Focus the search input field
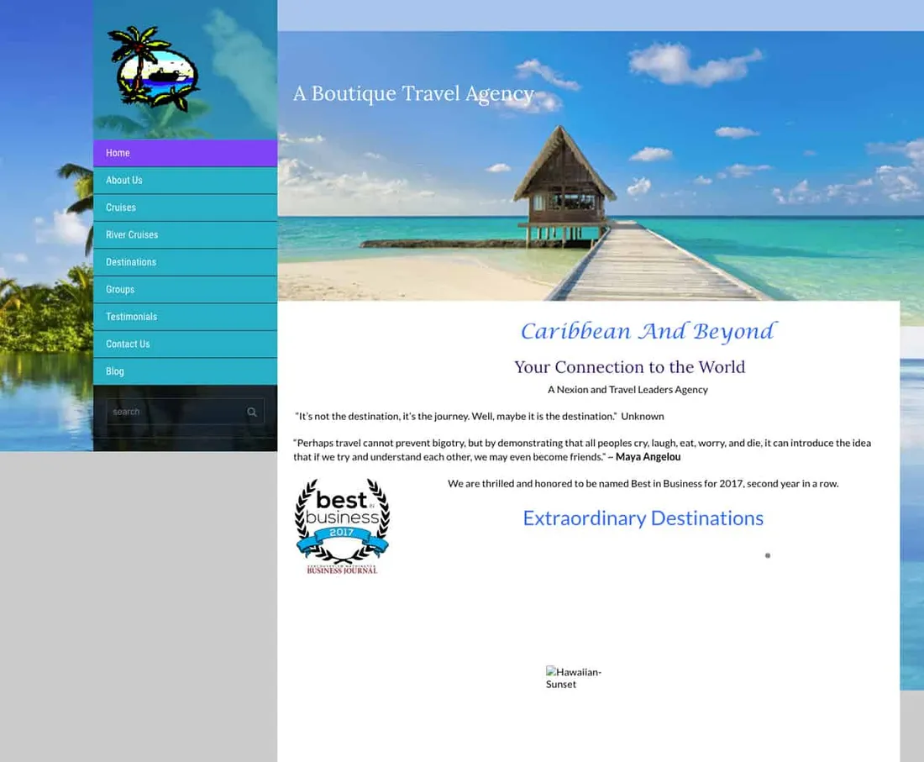The width and height of the screenshot is (924, 762). [185, 412]
